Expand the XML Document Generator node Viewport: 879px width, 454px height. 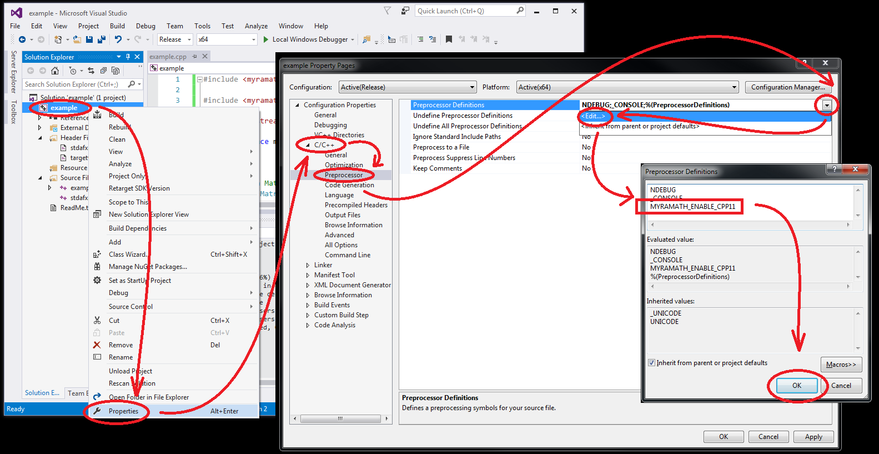(308, 285)
